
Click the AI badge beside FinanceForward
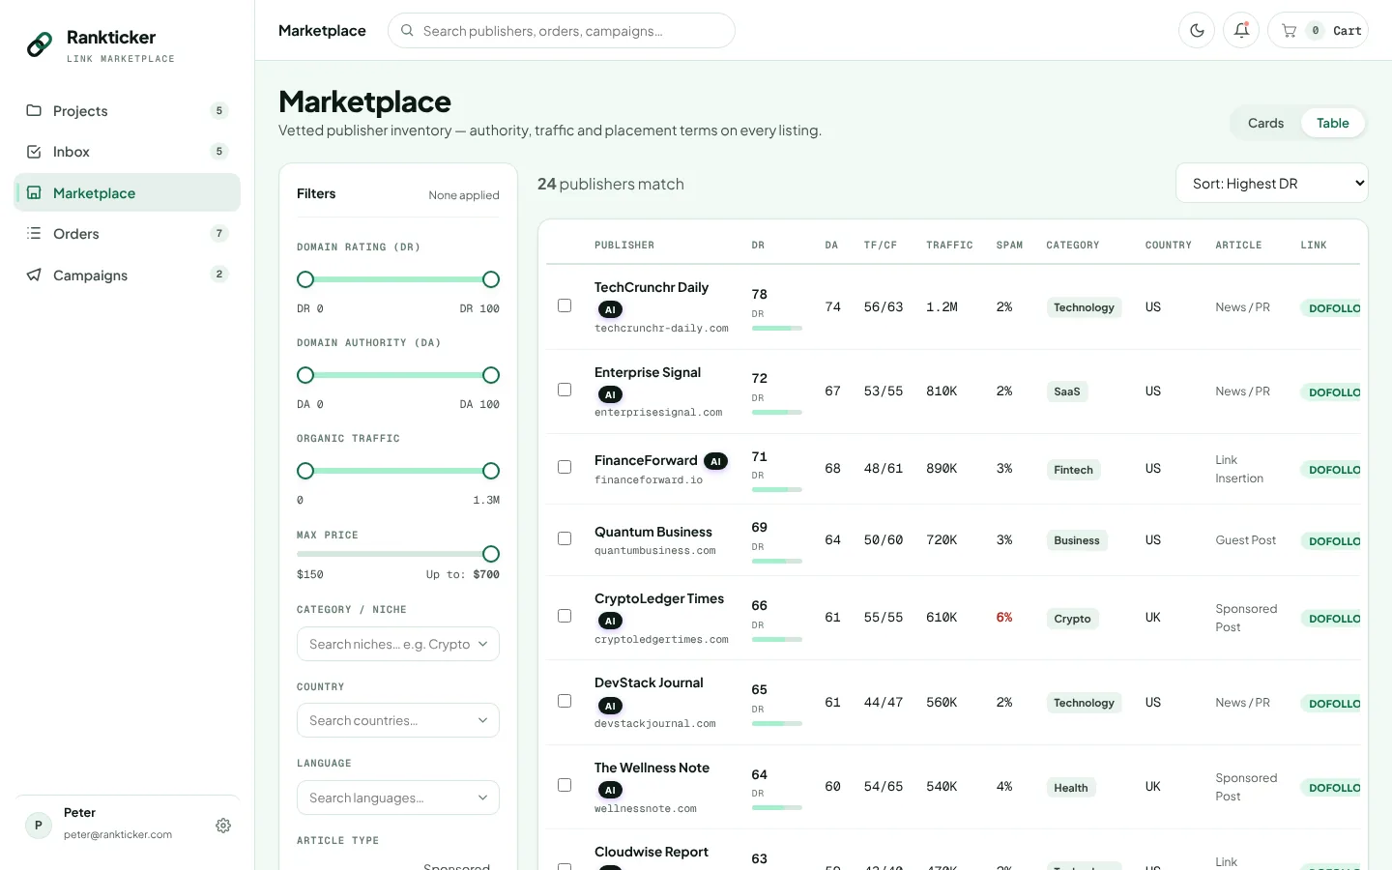pos(715,461)
